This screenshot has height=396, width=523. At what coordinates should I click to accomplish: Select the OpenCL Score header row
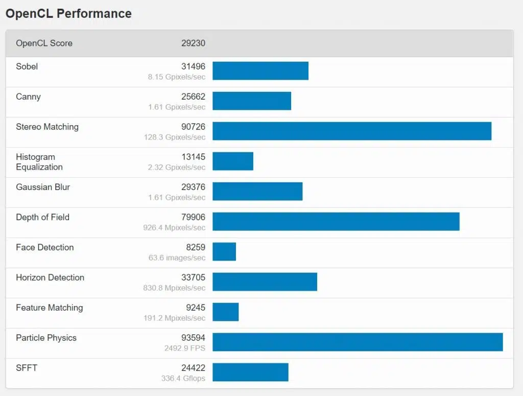click(x=259, y=43)
